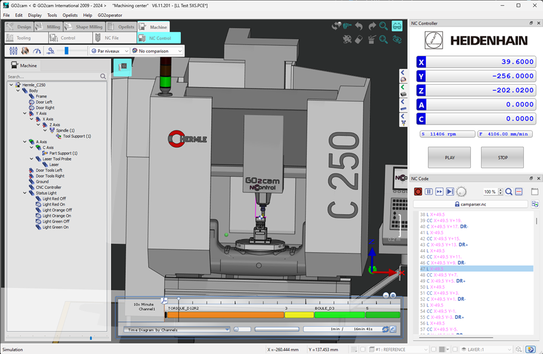Open the Control sub-tab
543x354 pixels.
click(70, 38)
